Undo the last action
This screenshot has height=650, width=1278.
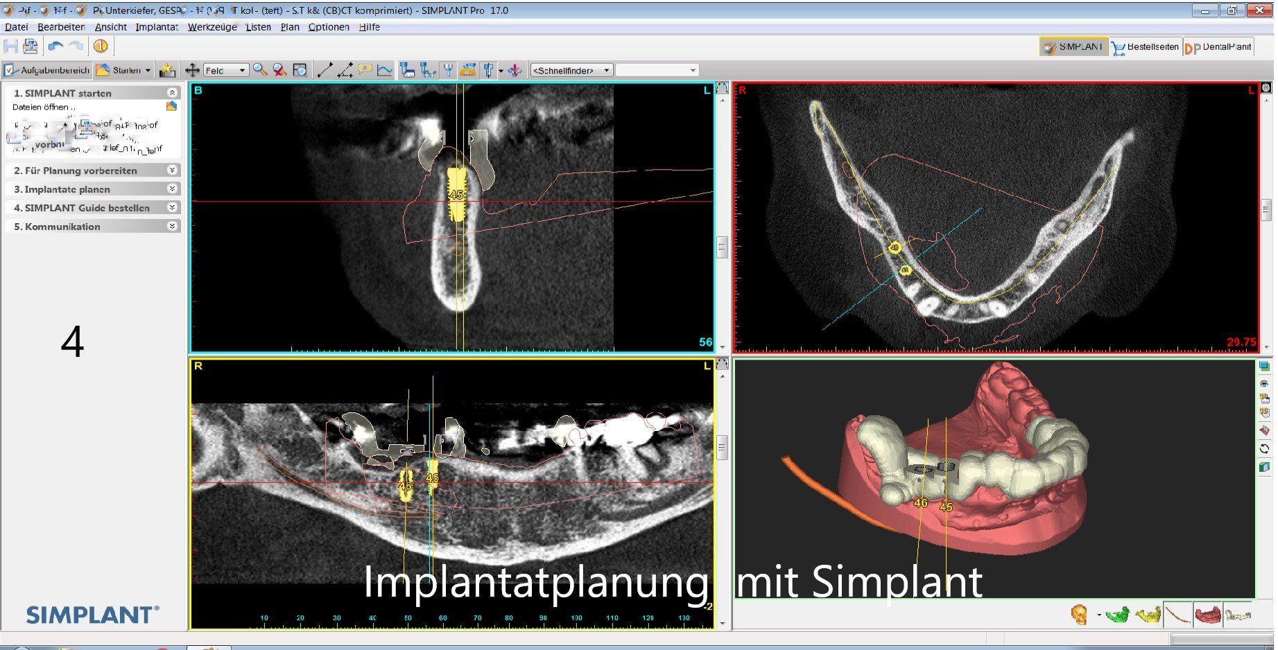[x=55, y=46]
